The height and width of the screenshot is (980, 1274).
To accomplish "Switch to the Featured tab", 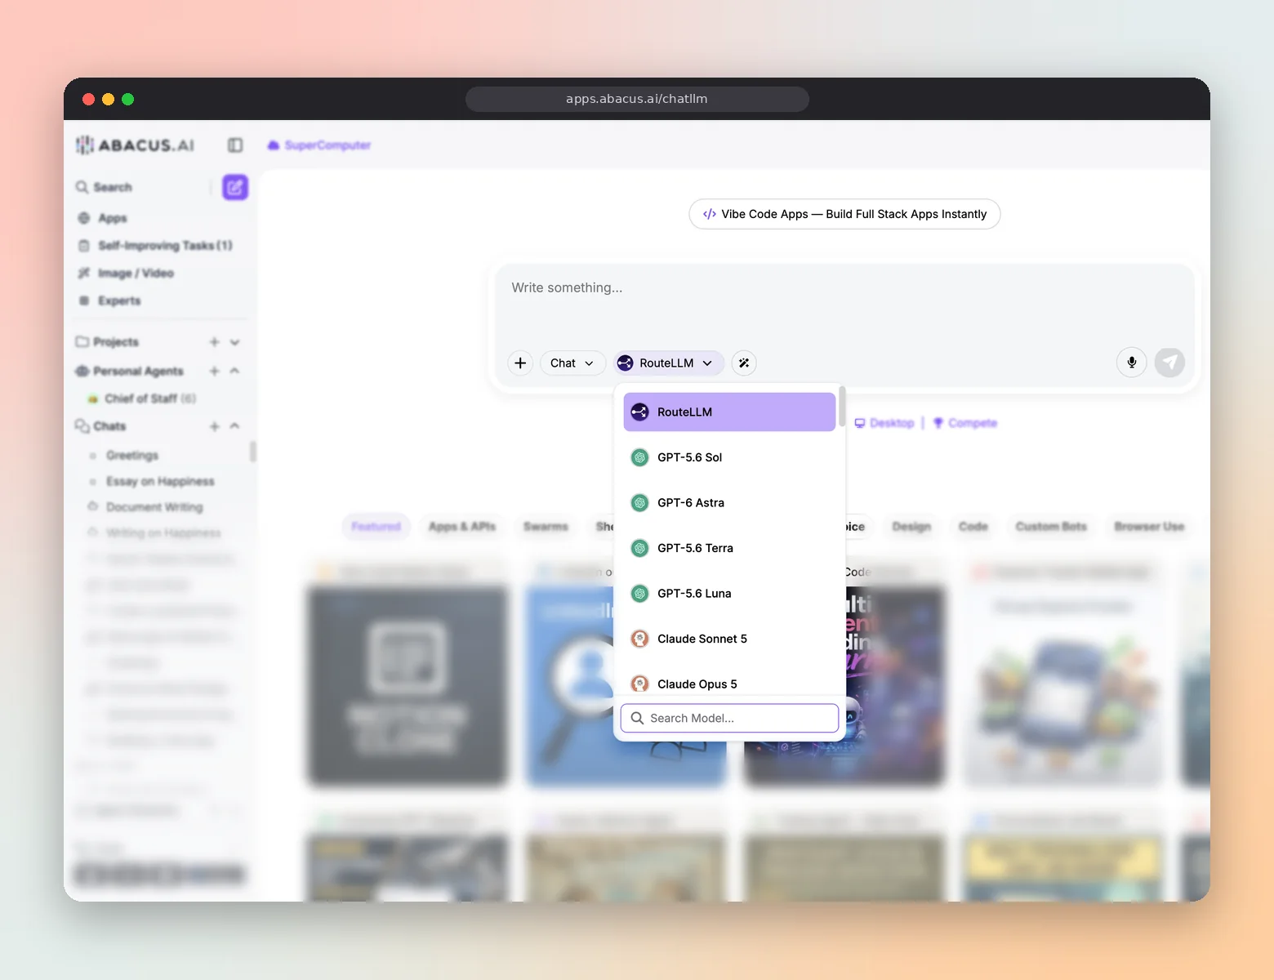I will click(x=376, y=527).
